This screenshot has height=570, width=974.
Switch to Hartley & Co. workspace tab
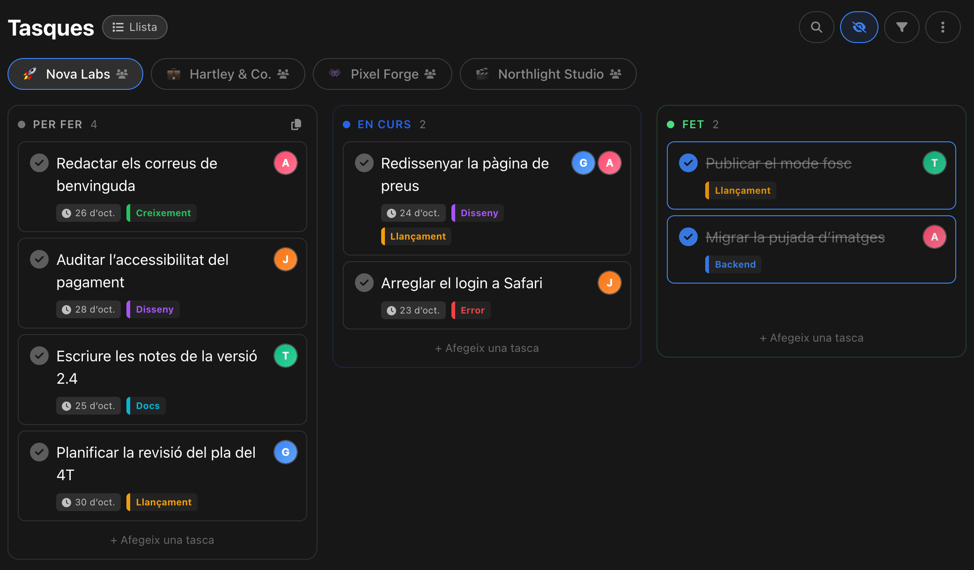(x=228, y=74)
